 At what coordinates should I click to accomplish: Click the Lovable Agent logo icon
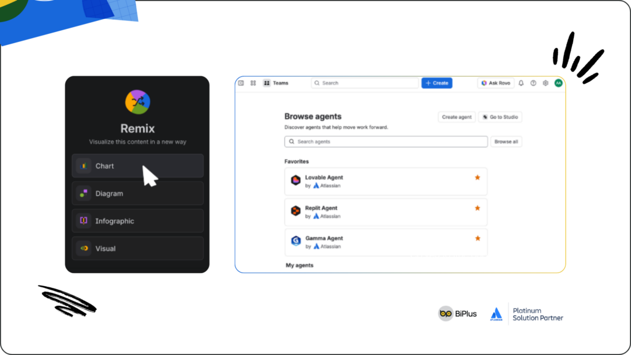pyautogui.click(x=296, y=181)
